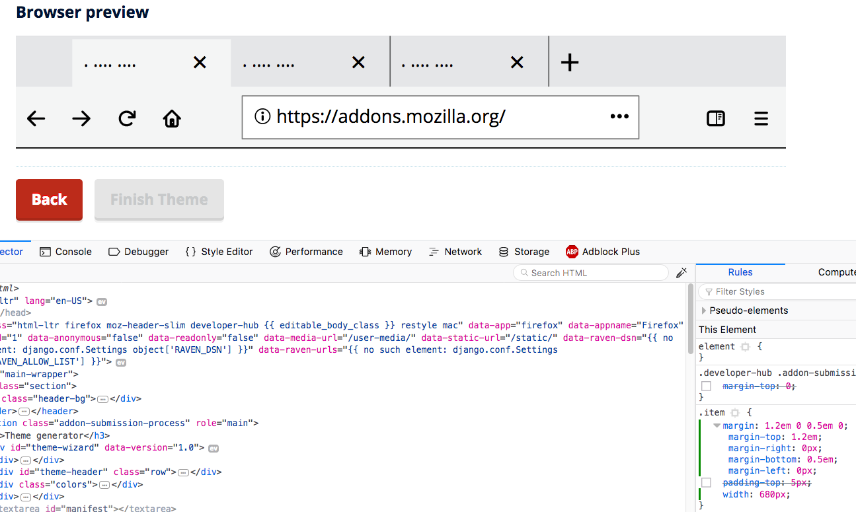Expand the Pseudo-elements section
856x512 pixels.
point(705,311)
